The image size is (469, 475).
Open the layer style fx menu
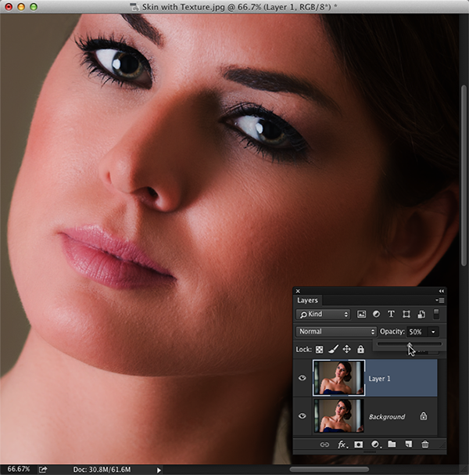point(342,444)
